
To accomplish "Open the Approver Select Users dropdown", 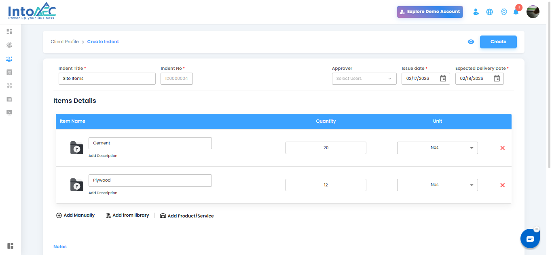I will point(364,79).
